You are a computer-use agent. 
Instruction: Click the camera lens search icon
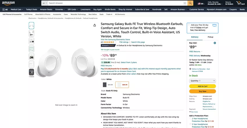pos(185,3)
